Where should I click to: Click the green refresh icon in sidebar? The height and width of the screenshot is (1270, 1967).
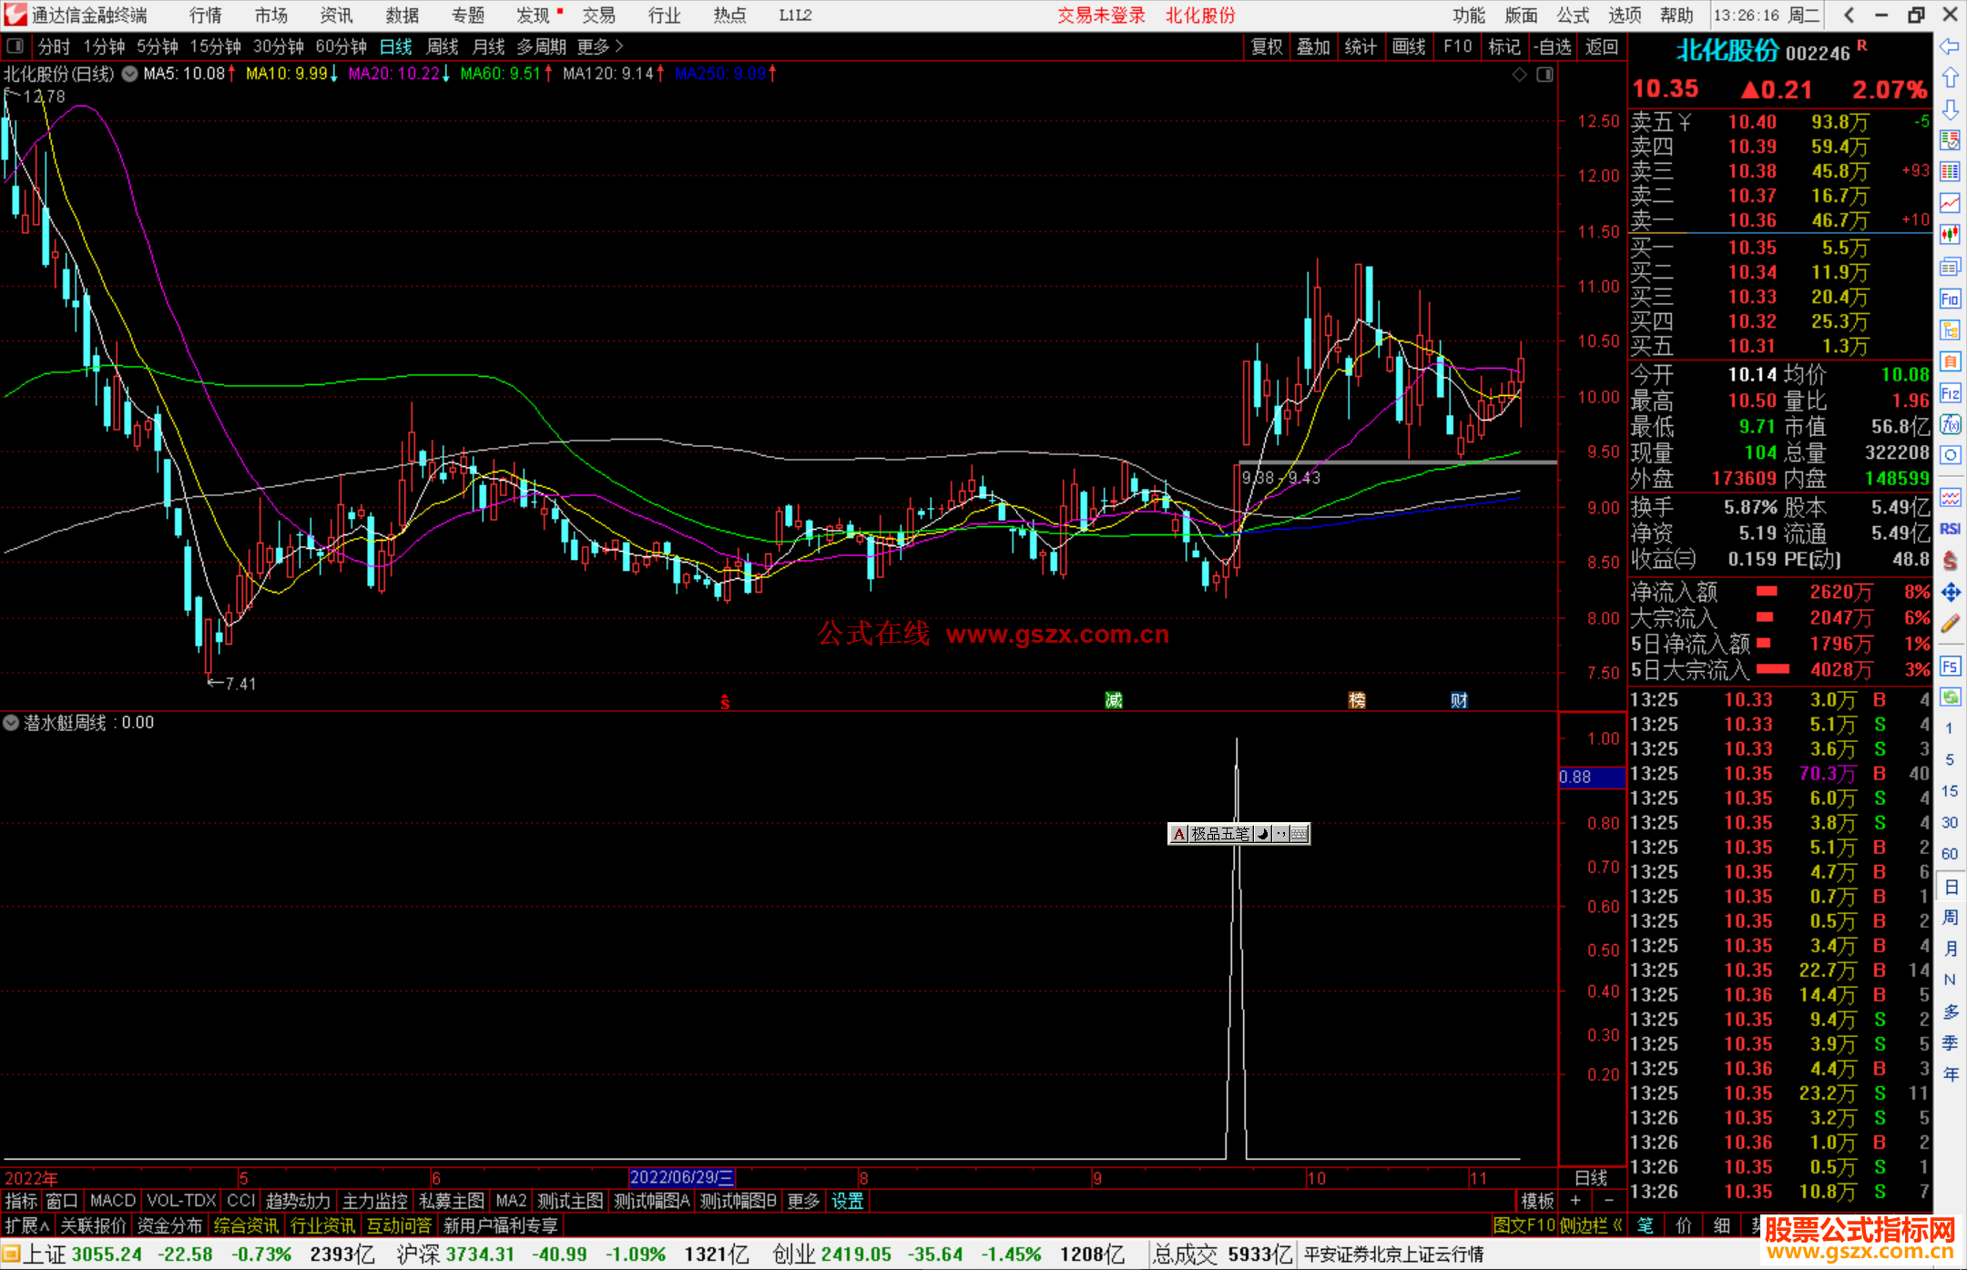(1950, 697)
